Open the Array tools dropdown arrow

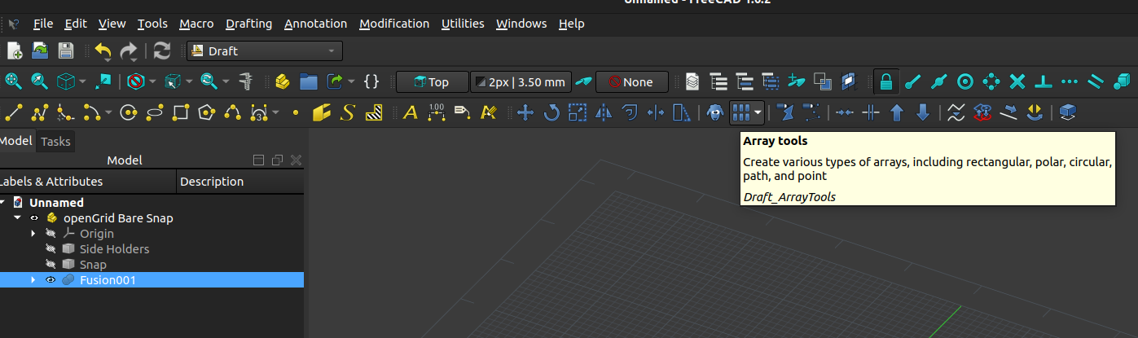pos(758,112)
